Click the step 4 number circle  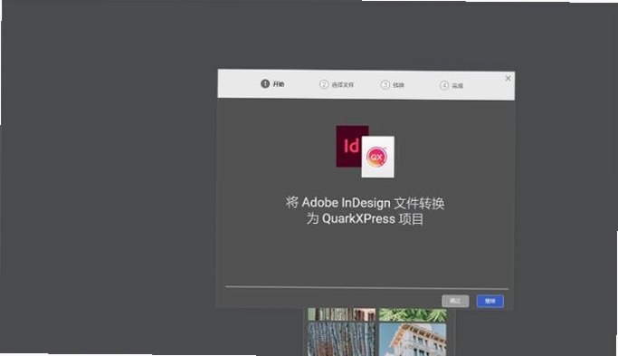click(x=444, y=85)
